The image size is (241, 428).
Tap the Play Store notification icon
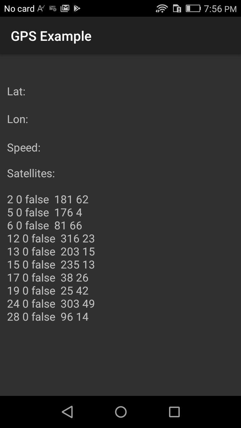(x=77, y=9)
